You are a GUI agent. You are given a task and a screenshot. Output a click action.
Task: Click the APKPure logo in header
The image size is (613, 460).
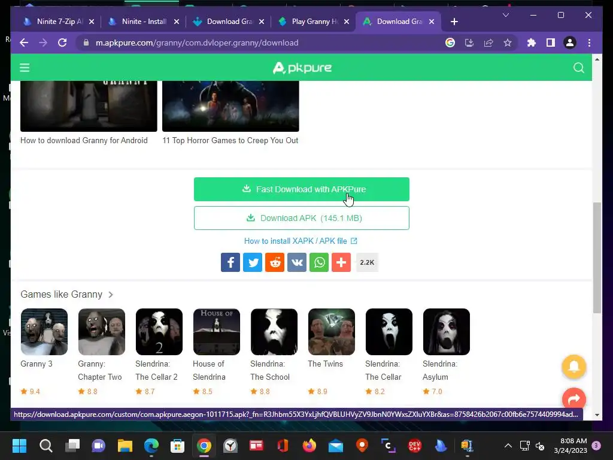[302, 68]
